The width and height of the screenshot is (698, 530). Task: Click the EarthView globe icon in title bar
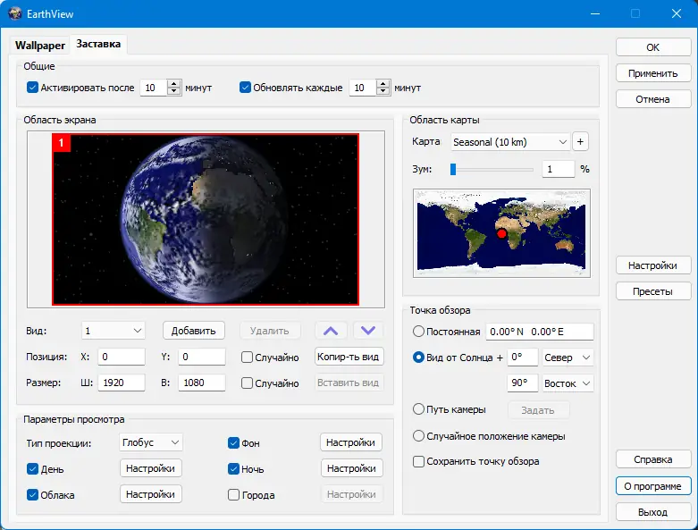[x=14, y=13]
